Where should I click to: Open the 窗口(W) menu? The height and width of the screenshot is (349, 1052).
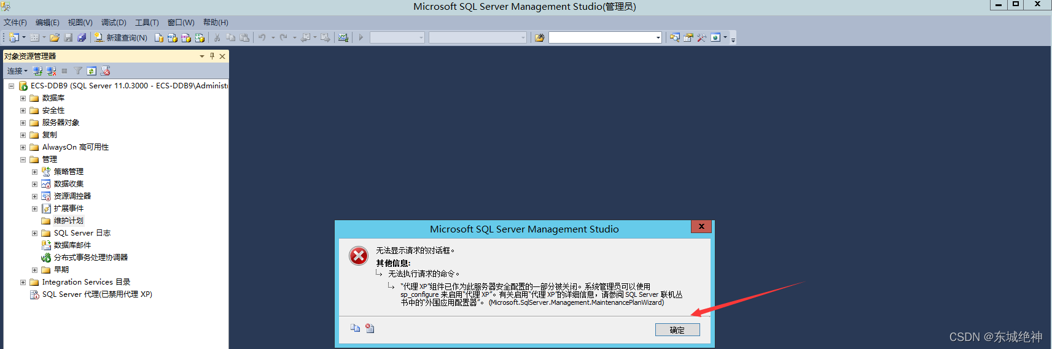181,22
